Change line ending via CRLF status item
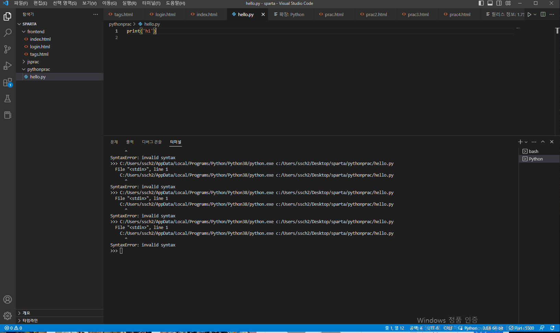 coord(448,328)
